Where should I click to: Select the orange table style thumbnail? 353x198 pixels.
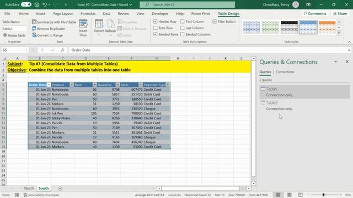click(327, 27)
